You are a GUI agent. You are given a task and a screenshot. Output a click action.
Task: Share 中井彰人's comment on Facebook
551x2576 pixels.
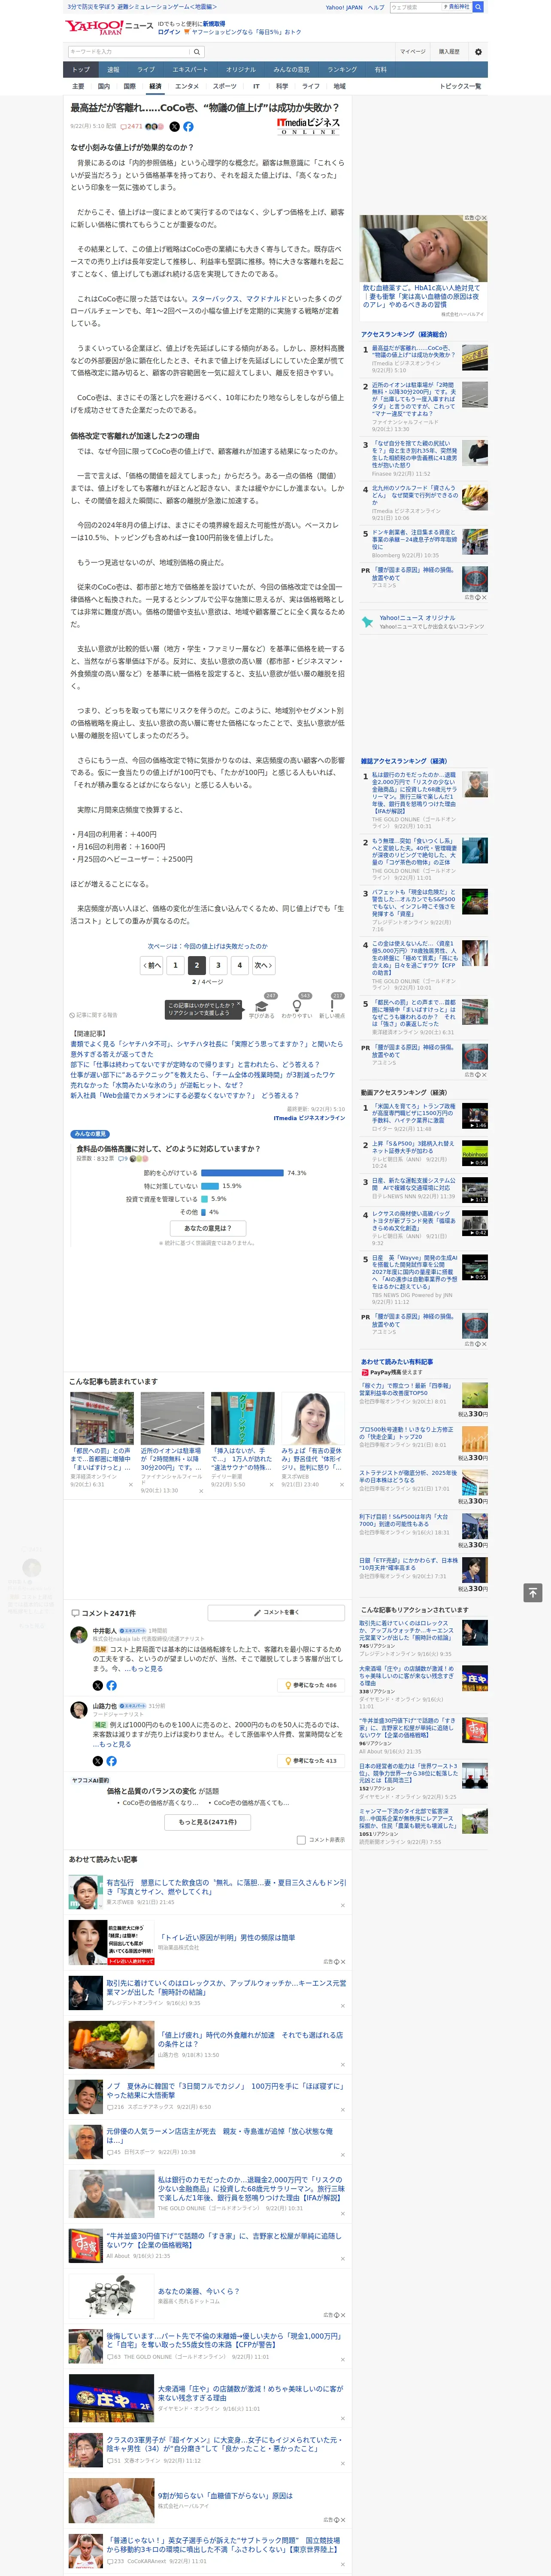coord(111,1685)
